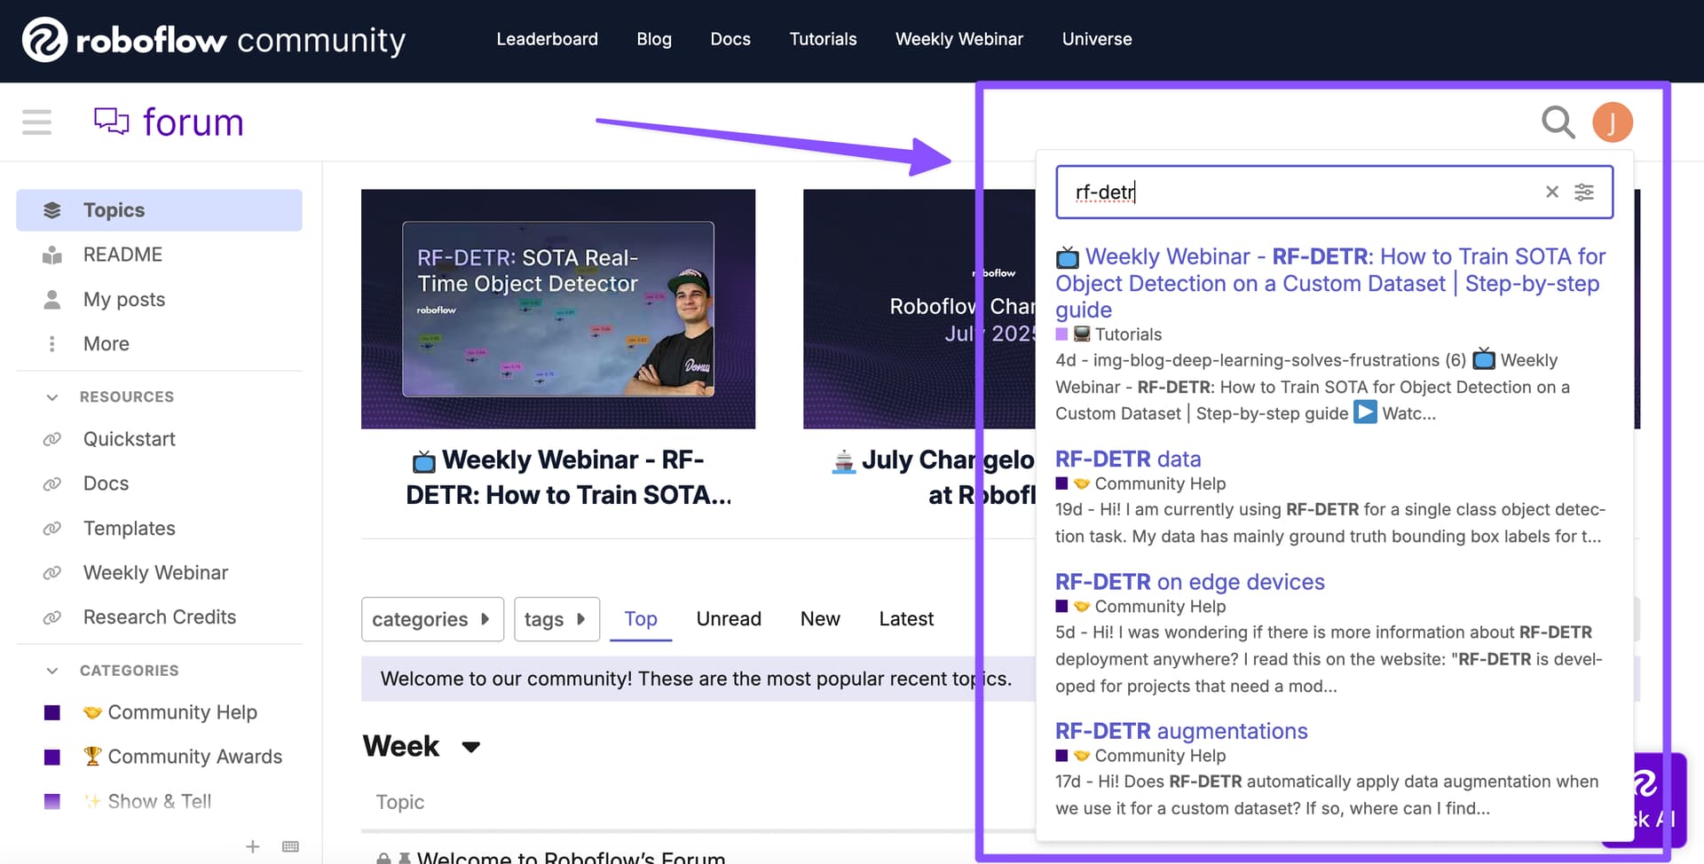
Task: Clear the search field with X
Action: [x=1552, y=192]
